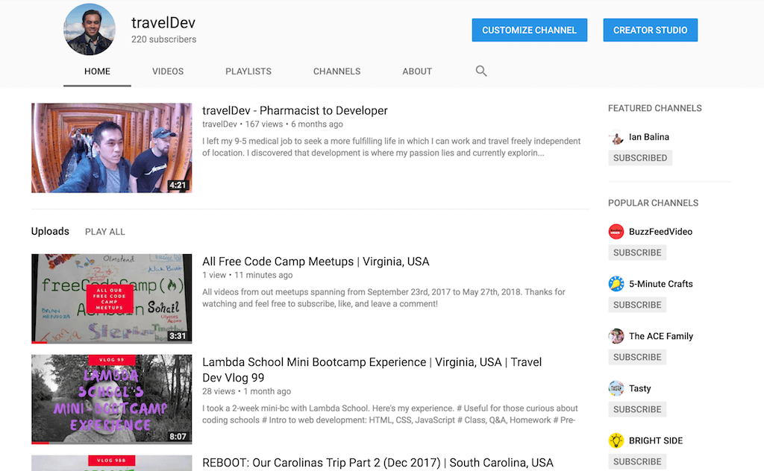Open the Pharmacist to Developer video thumbnail
764x471 pixels.
tap(112, 148)
